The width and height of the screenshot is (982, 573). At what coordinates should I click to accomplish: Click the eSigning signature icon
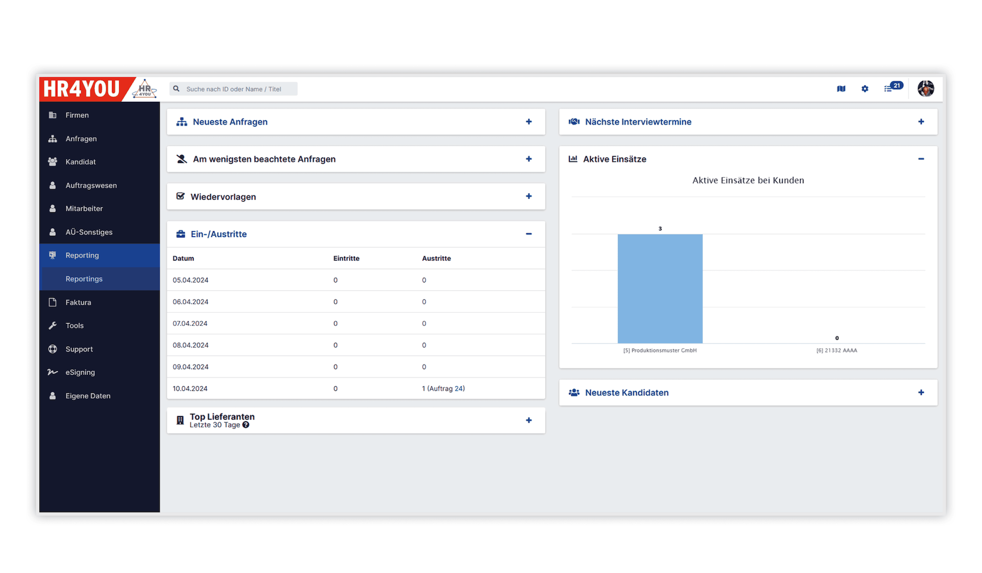point(52,372)
